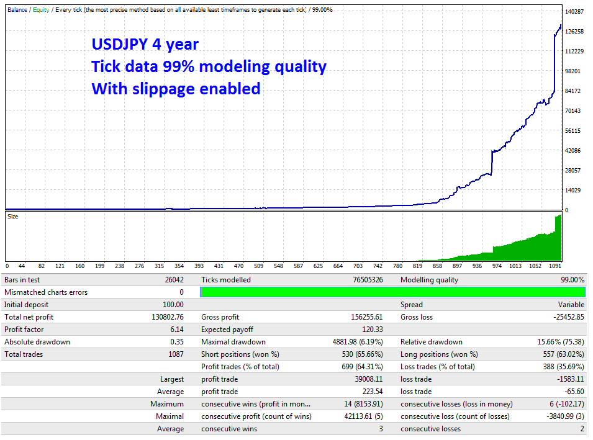Click the Size label in the volume panel

(x=12, y=217)
